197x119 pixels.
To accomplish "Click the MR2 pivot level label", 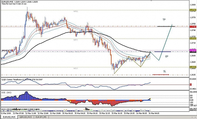I will coord(76,11).
